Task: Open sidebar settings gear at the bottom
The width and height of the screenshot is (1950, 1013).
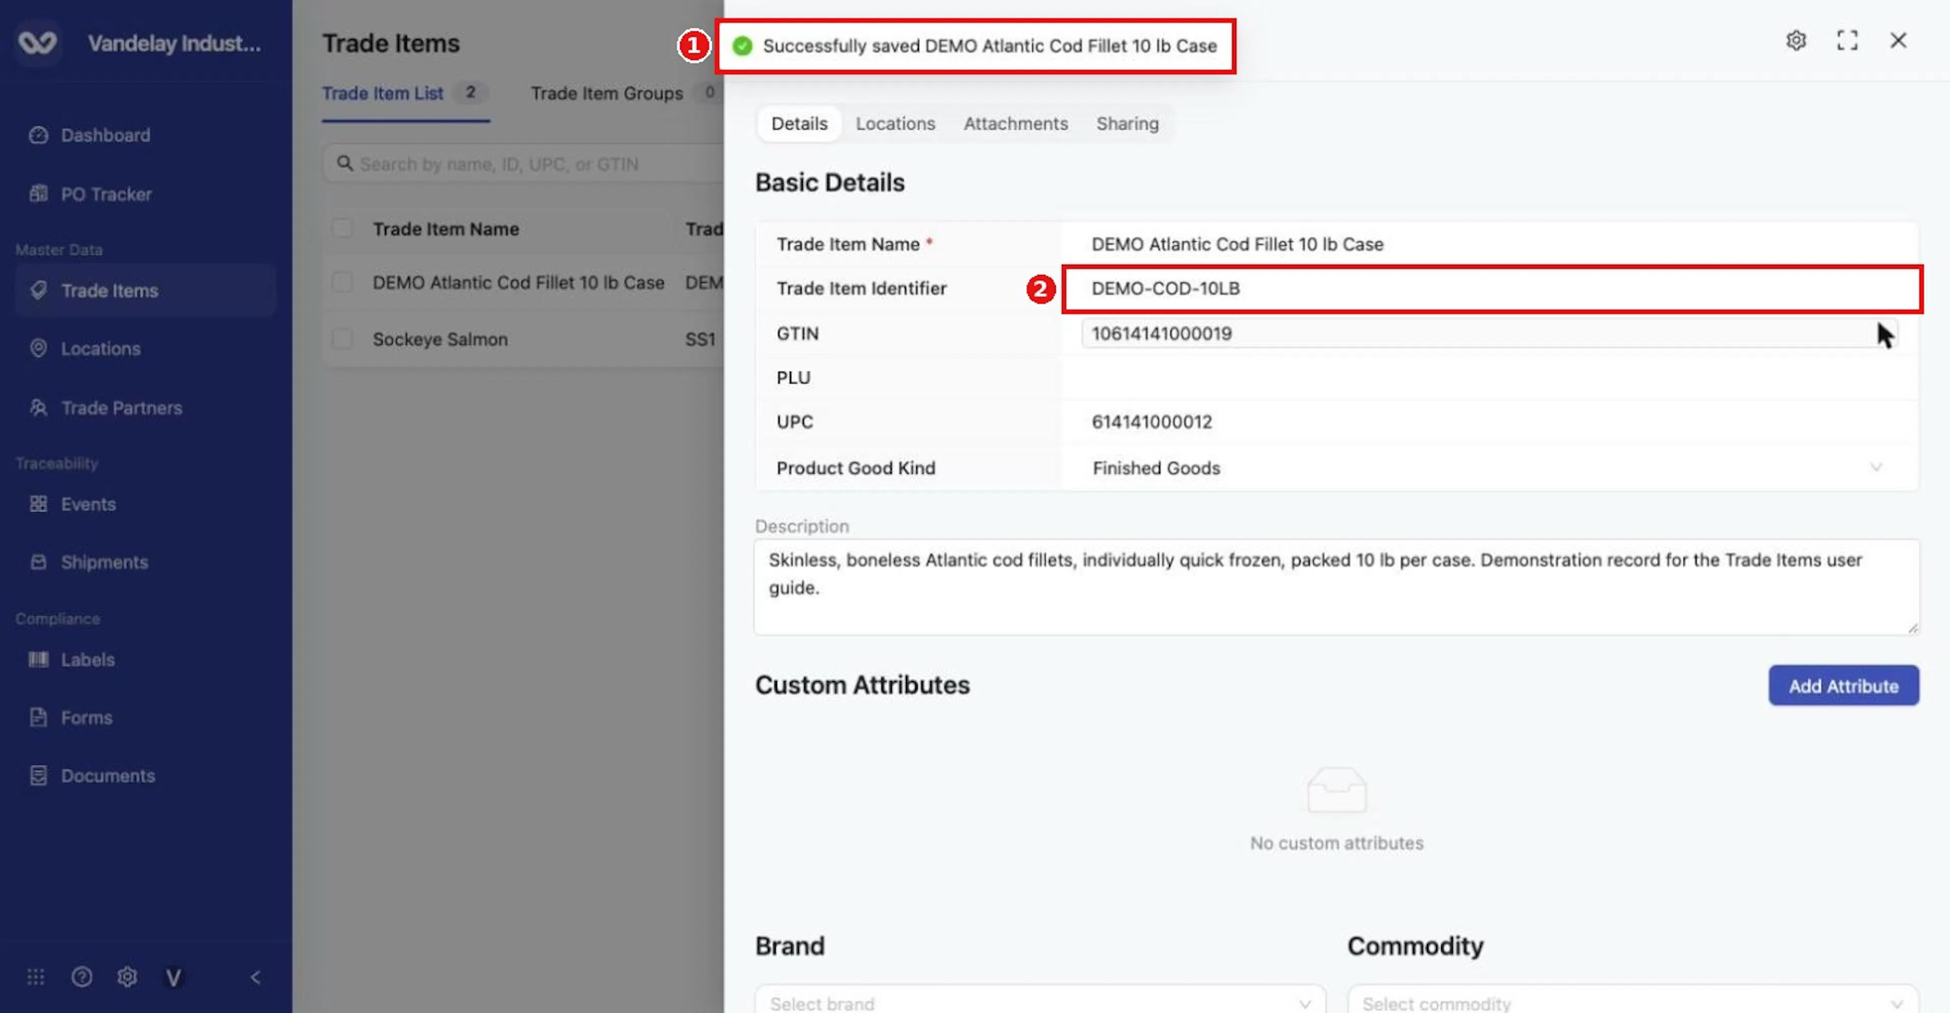Action: click(x=127, y=976)
